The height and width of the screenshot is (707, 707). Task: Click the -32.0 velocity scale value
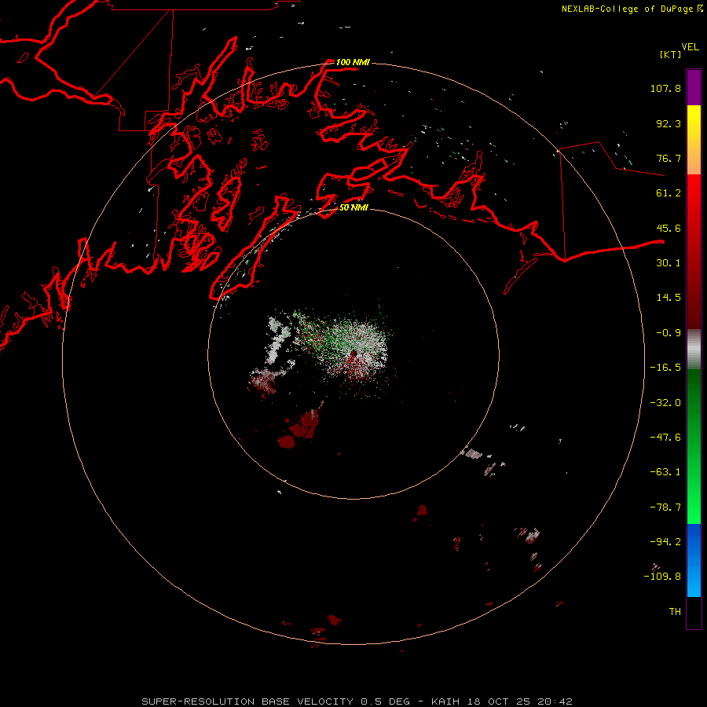coord(665,403)
